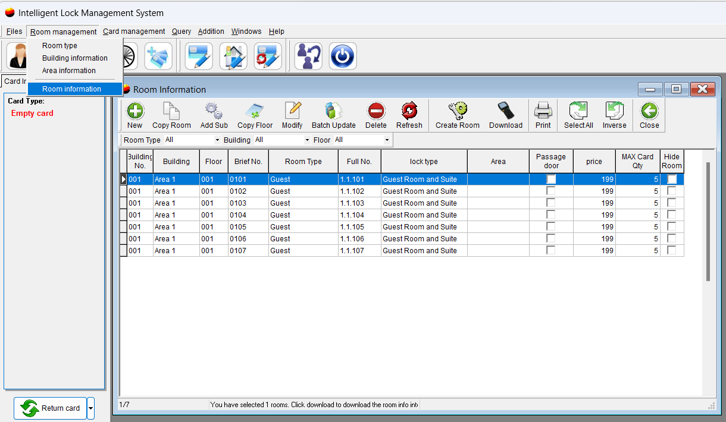The image size is (726, 422).
Task: Toggle Hide Room checkbox for room 0103
Action: tap(672, 203)
